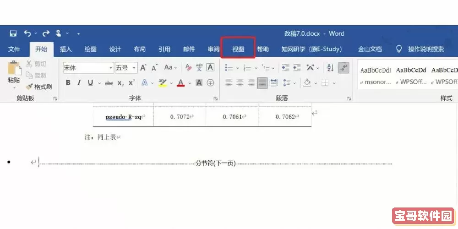This screenshot has width=458, height=229.
Task: Click the 粘贴 paste button
Action: (14, 71)
